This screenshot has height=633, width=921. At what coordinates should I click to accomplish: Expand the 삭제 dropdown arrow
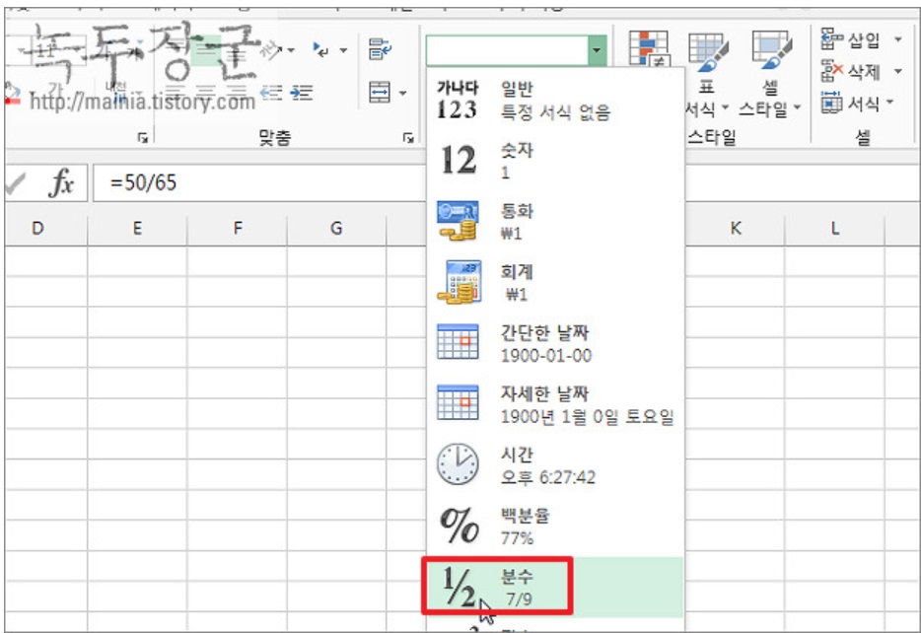pos(898,72)
